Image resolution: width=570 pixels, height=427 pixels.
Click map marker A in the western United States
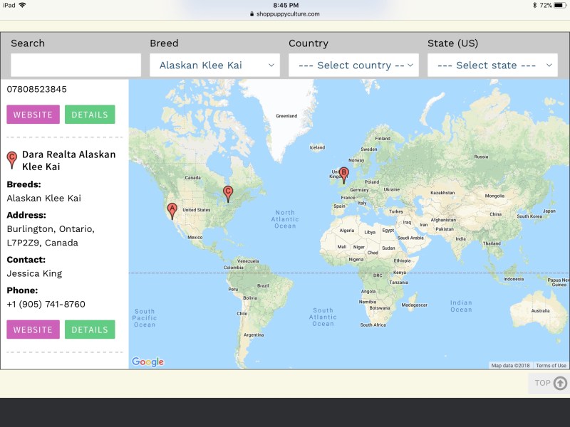pyautogui.click(x=171, y=210)
